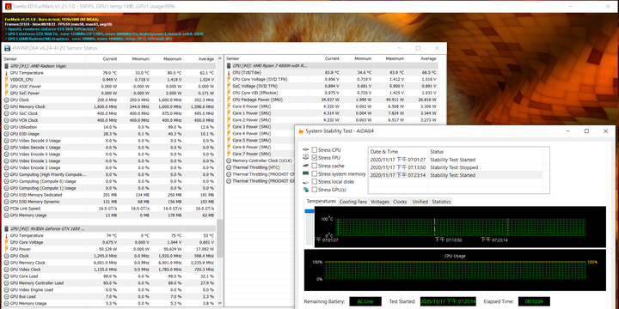Switch to the Cooling Fans tab
Viewport: 619px width, 309px height.
(x=353, y=202)
